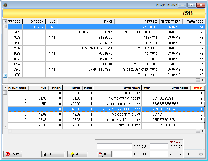This screenshot has width=208, height=161.
Task: Click the העתק מסמך copy document button
Action: coord(53,154)
